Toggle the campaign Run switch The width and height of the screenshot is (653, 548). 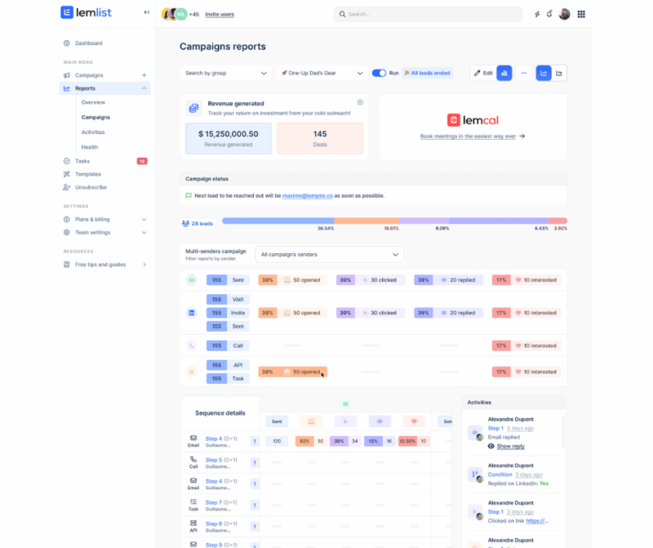[379, 73]
